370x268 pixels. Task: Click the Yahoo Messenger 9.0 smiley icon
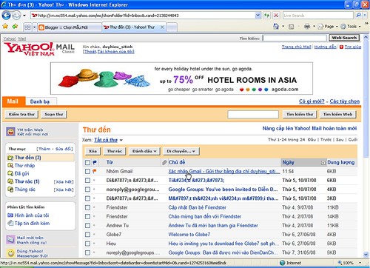point(10,252)
